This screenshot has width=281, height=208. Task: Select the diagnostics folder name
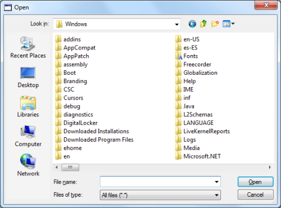[78, 115]
